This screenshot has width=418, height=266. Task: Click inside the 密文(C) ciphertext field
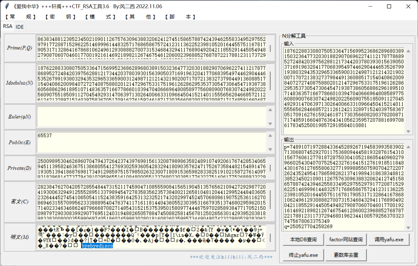(x=152, y=201)
